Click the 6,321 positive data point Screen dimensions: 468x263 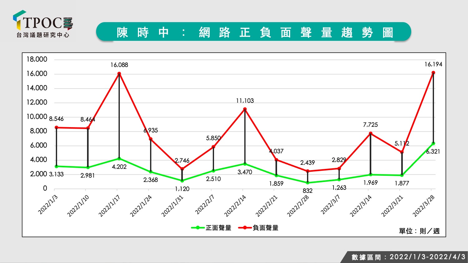pyautogui.click(x=433, y=144)
